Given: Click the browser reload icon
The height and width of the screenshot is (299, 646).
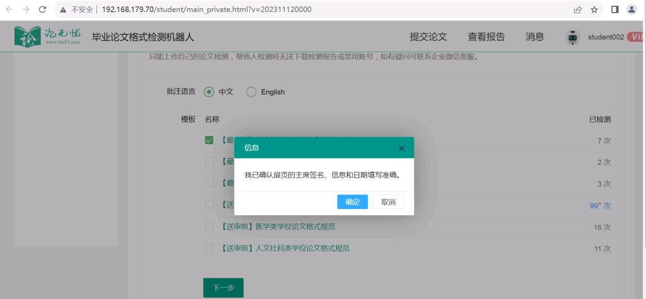Looking at the screenshot, I should pos(42,10).
